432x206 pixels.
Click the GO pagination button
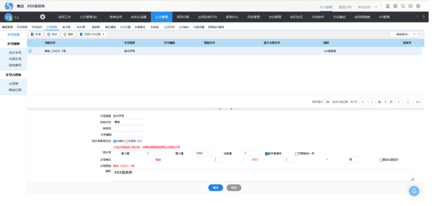tap(418, 102)
